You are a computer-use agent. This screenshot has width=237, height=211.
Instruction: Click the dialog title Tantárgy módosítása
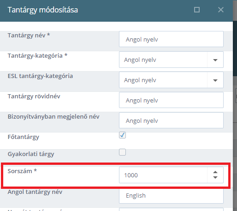point(43,10)
